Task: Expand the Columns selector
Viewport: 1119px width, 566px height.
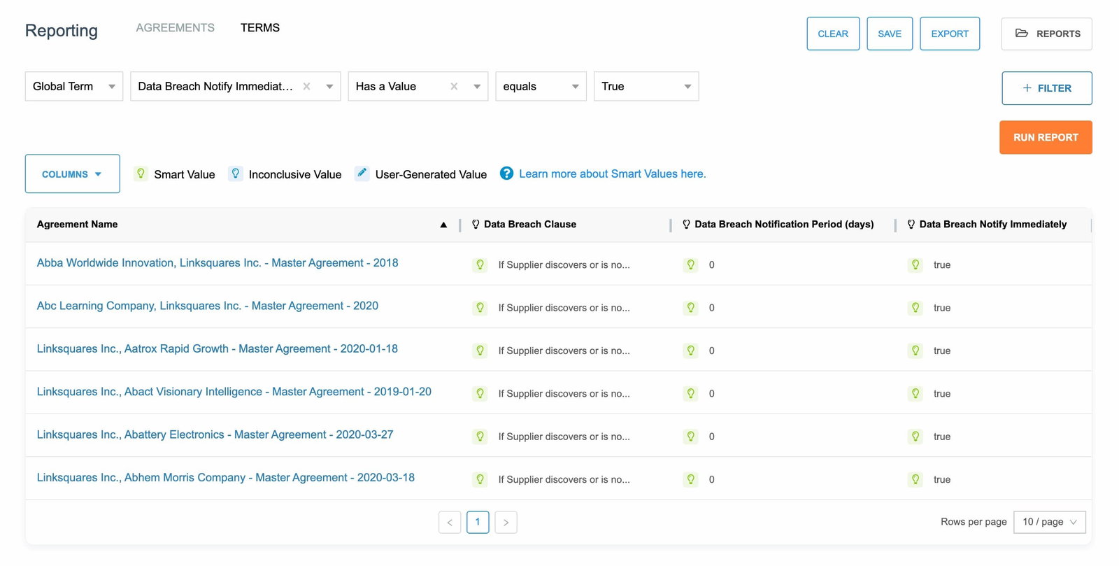Action: click(x=72, y=174)
